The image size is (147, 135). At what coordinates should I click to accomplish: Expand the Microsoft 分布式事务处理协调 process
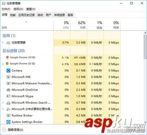coord(3,109)
